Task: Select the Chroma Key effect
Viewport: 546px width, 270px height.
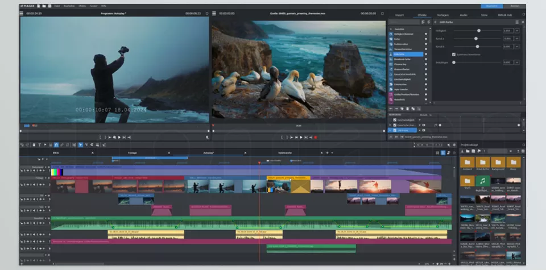Action: click(x=400, y=64)
